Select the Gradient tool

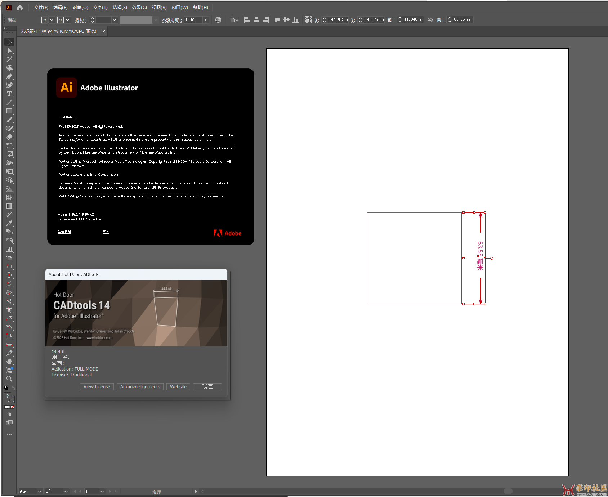click(9, 206)
